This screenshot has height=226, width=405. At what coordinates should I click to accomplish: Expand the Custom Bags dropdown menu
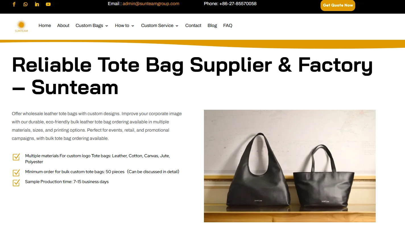(92, 26)
